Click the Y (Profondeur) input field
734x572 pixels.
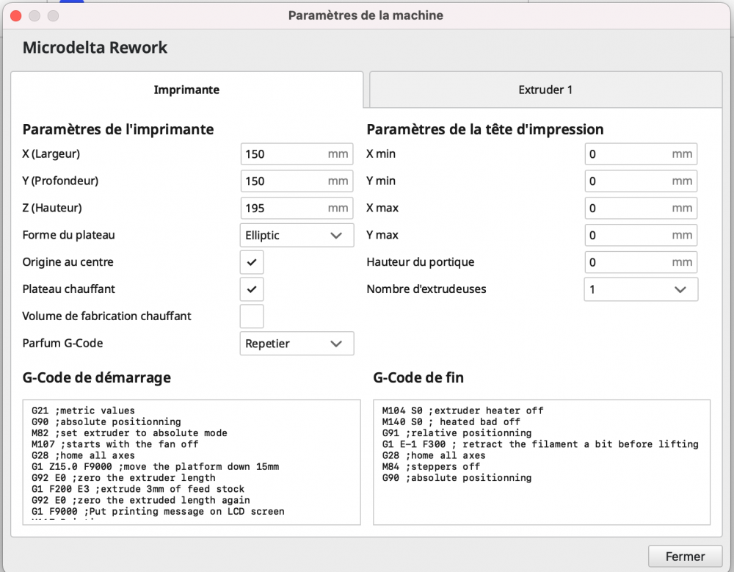pyautogui.click(x=297, y=181)
